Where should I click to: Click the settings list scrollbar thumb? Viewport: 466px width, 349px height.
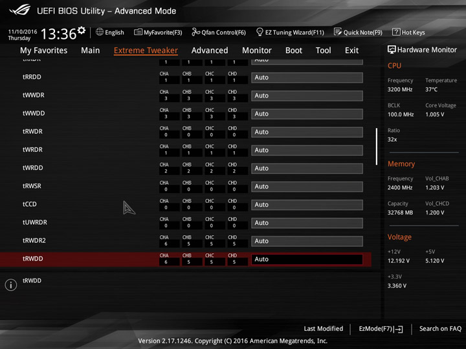(377, 146)
